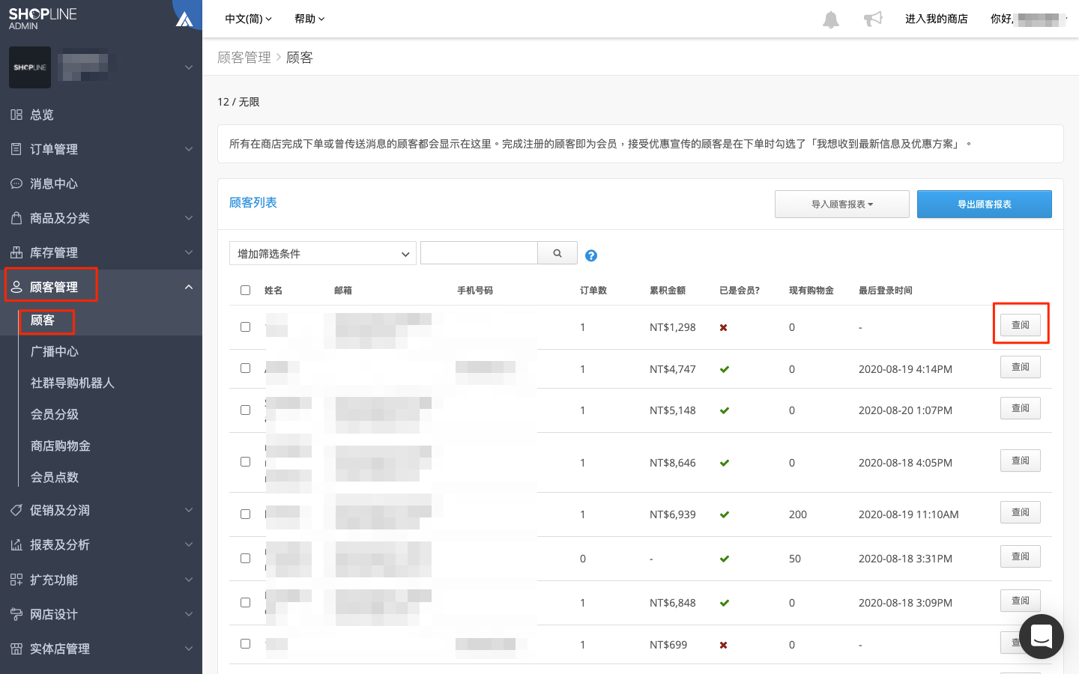Viewport: 1079px width, 674px height.
Task: Tick the select-all checkbox in table header
Action: [x=245, y=290]
